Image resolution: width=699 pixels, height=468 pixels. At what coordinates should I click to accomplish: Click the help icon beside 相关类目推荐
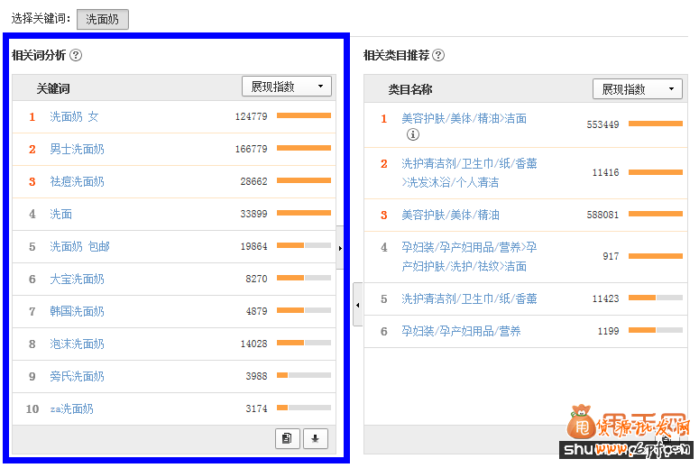point(438,55)
